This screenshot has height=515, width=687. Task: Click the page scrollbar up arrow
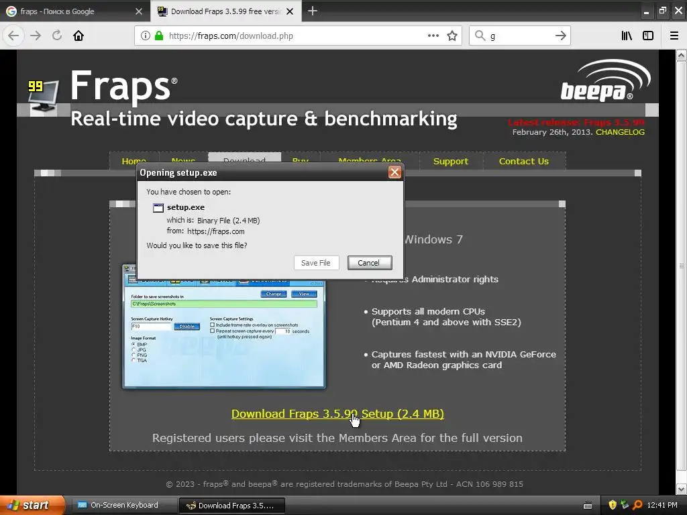[x=682, y=55]
